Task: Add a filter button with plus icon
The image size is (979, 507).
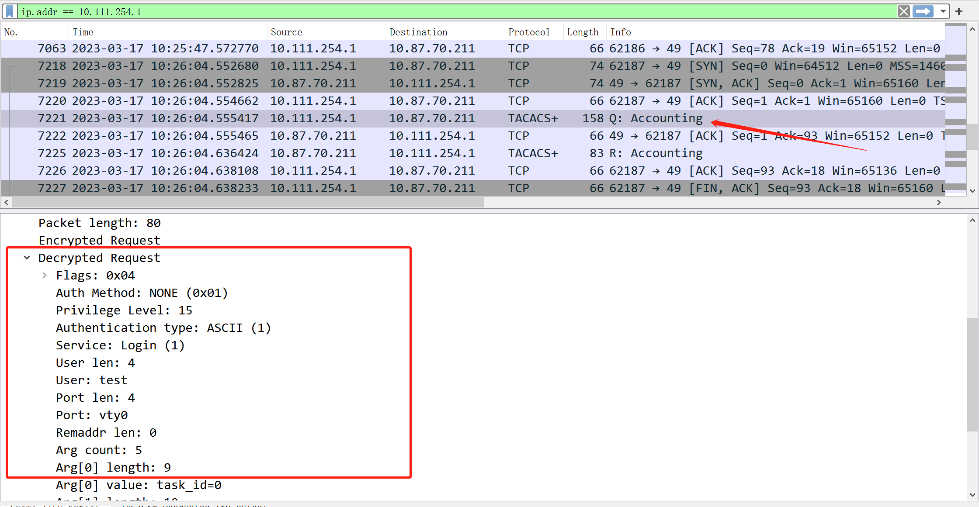Action: coord(959,11)
